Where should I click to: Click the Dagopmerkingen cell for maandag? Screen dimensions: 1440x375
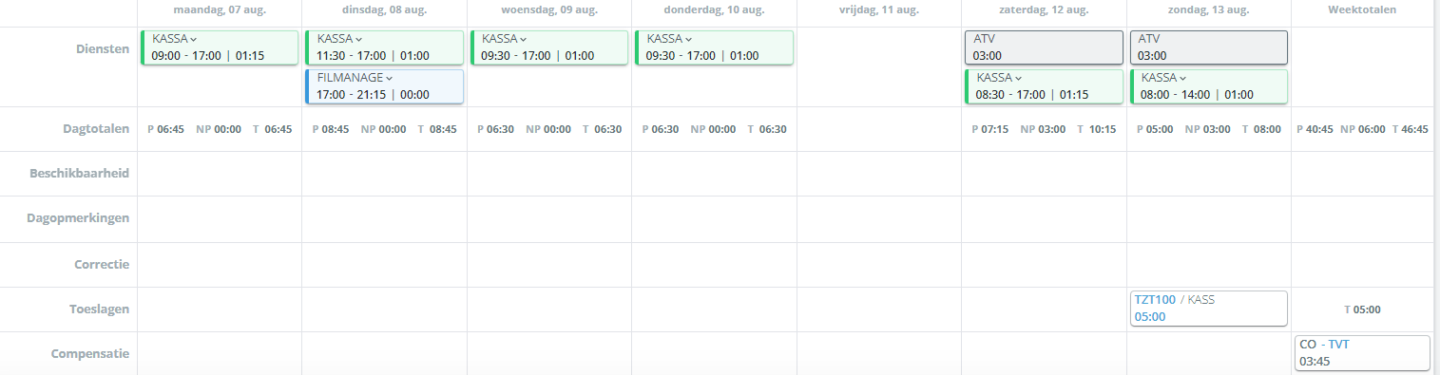(220, 219)
